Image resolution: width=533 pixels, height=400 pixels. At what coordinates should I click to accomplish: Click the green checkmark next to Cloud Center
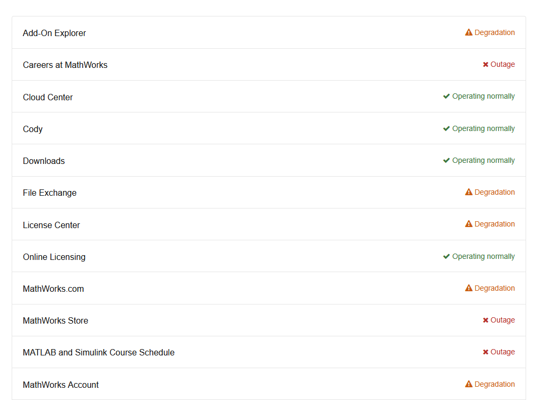click(x=447, y=96)
